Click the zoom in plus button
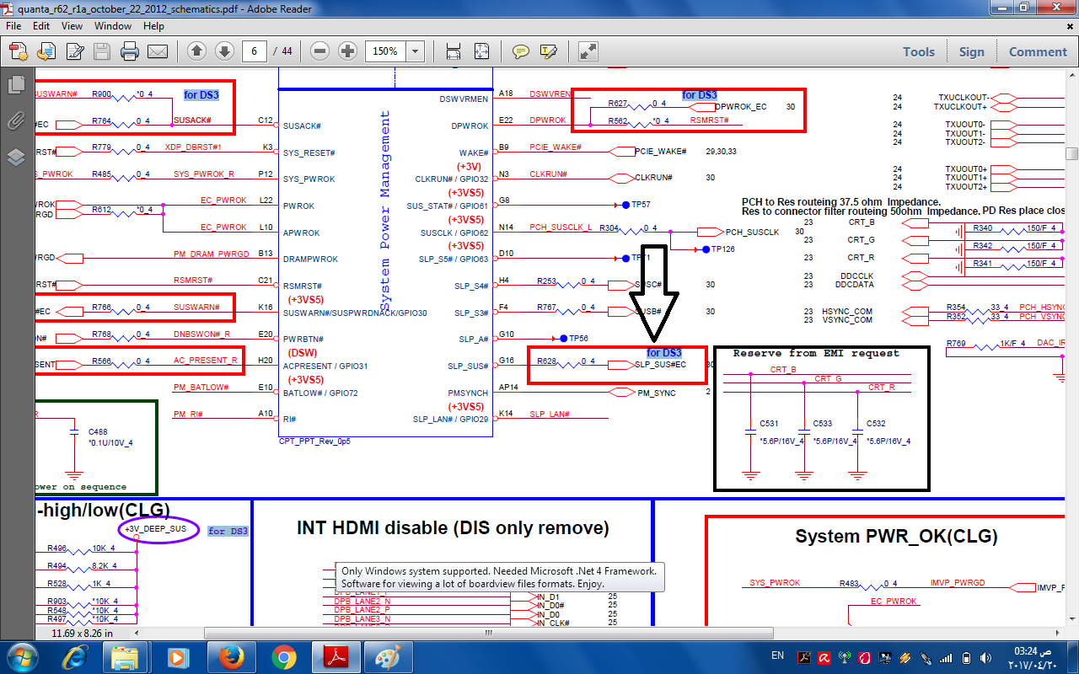1079x674 pixels. pyautogui.click(x=347, y=51)
